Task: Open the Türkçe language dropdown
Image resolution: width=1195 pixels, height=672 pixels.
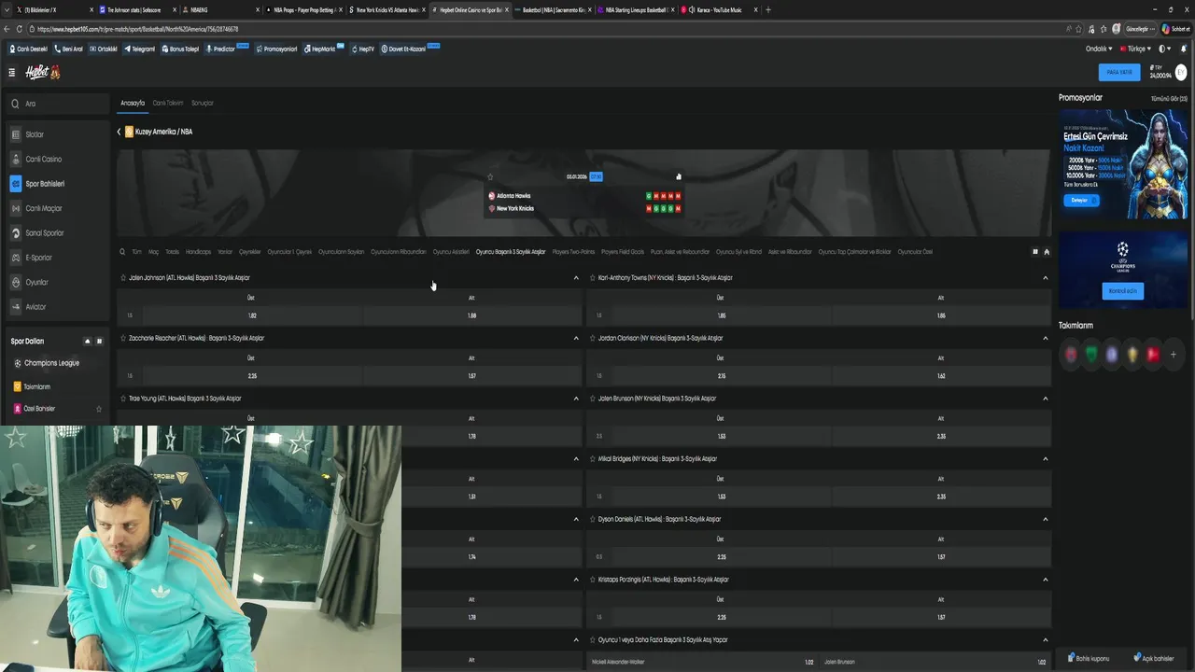Action: tap(1136, 49)
